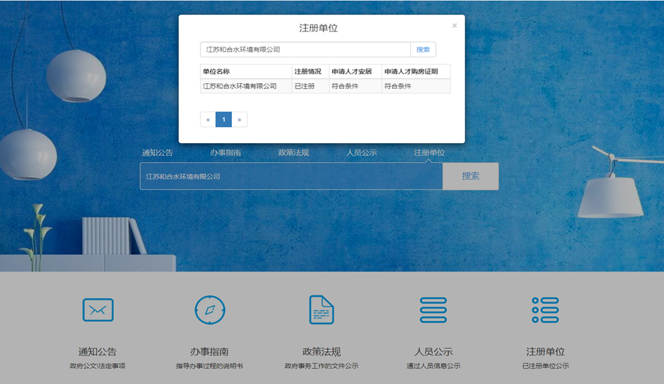Screen dimensions: 664x384
Task: Open the 政策法规 title link at the bottom
Action: (x=322, y=351)
